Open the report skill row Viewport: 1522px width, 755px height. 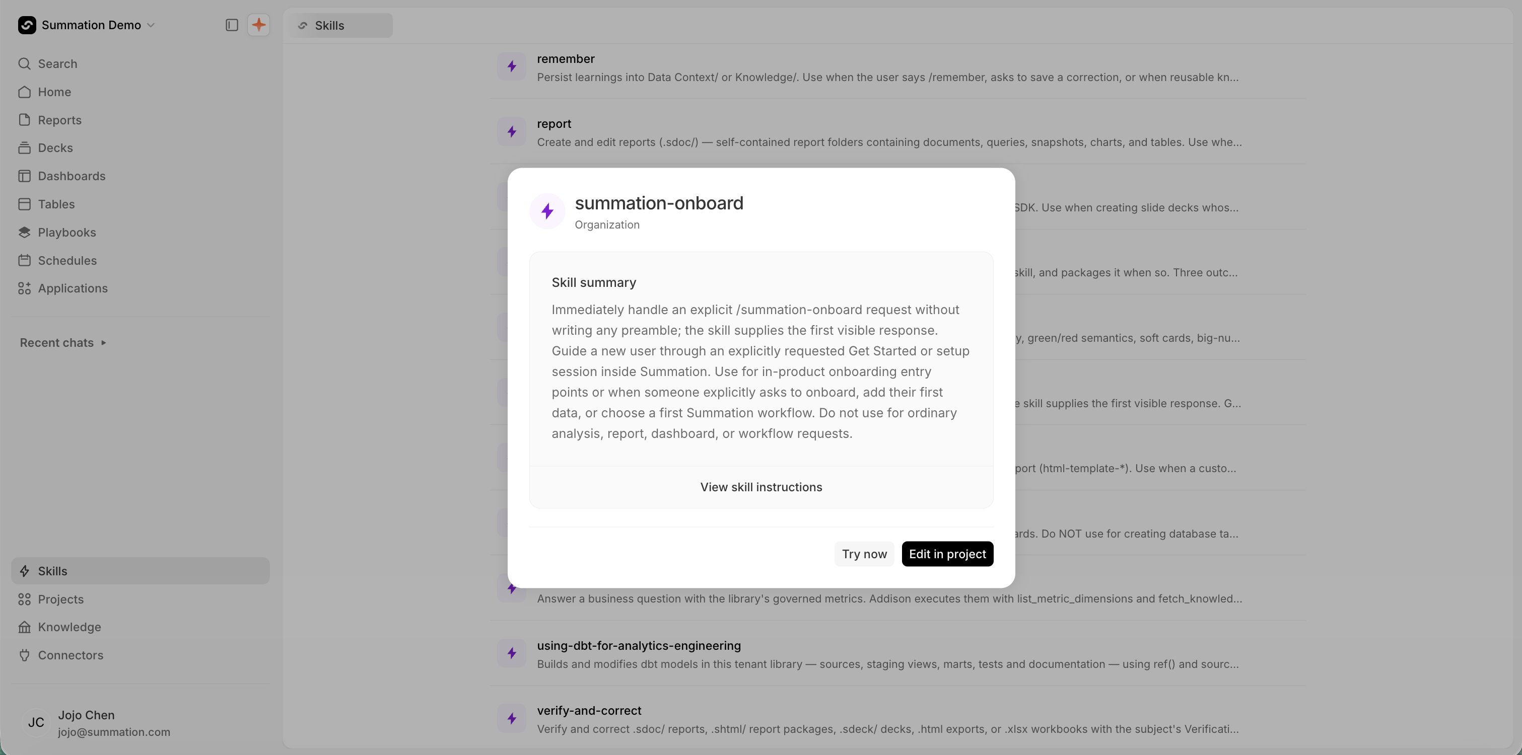[897, 132]
